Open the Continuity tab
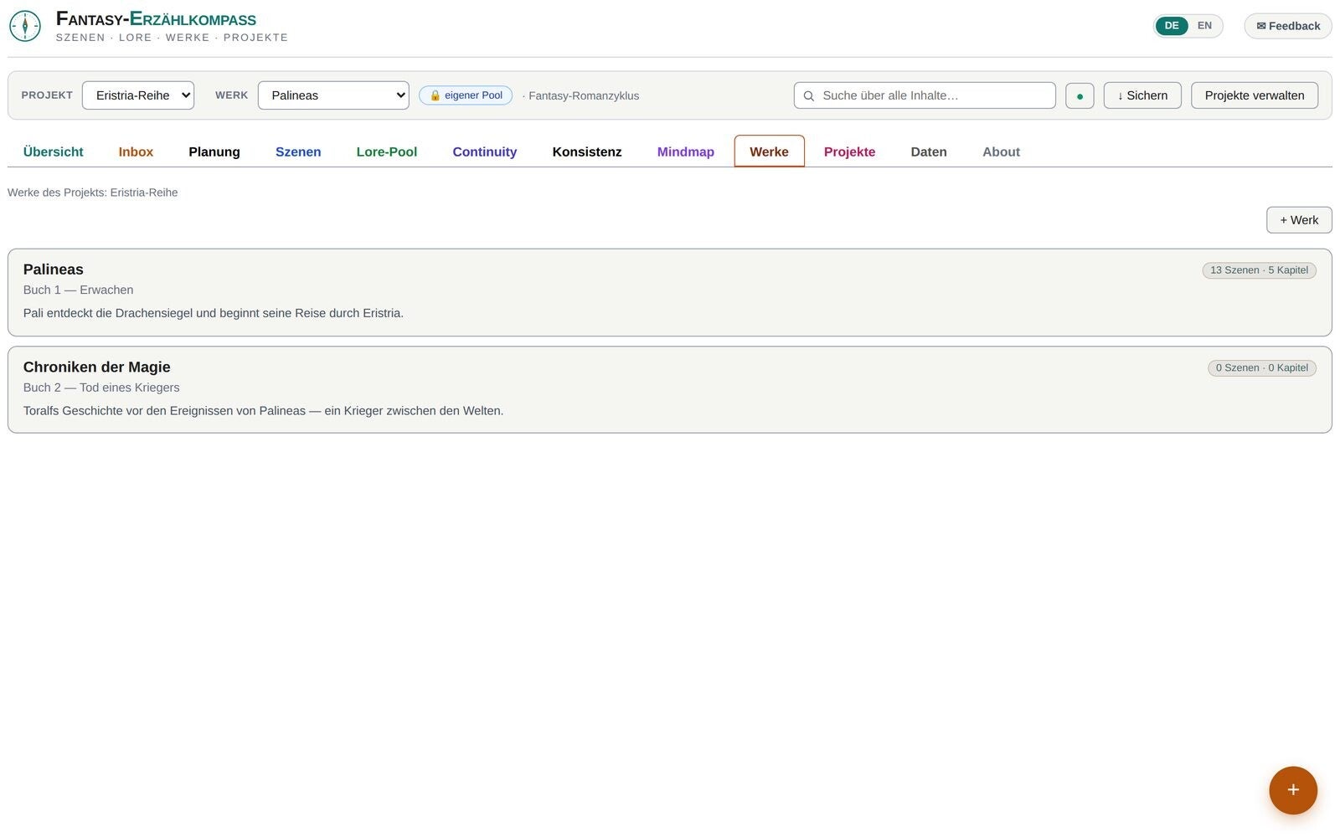This screenshot has width=1340, height=837. pyautogui.click(x=485, y=151)
